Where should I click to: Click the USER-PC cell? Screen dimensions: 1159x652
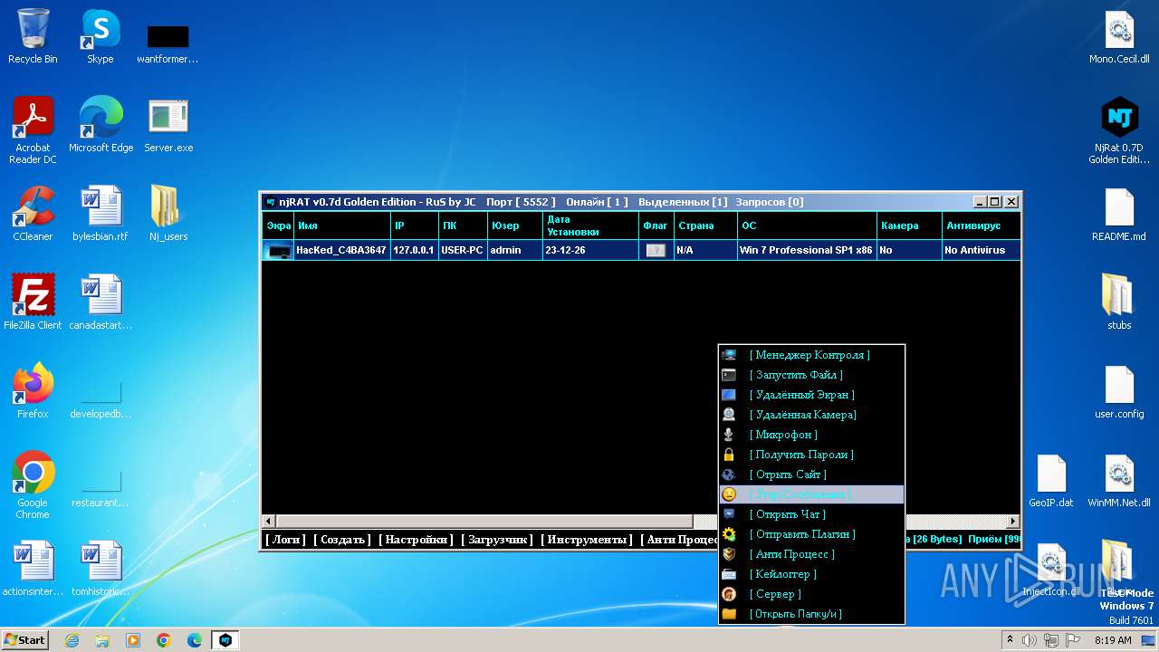[x=462, y=250]
